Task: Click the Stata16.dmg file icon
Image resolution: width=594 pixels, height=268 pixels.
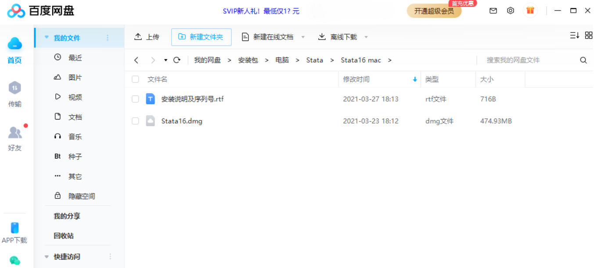Action: click(151, 121)
